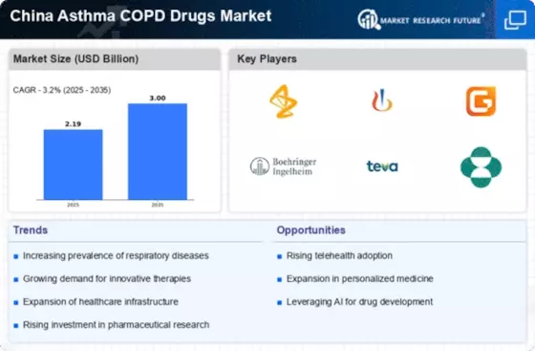Click the Market Research Future logo
Viewport: 535px width, 351px height.
pos(420,20)
